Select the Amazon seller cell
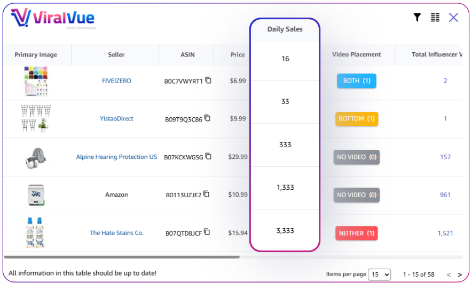This screenshot has width=472, height=283. tap(116, 195)
